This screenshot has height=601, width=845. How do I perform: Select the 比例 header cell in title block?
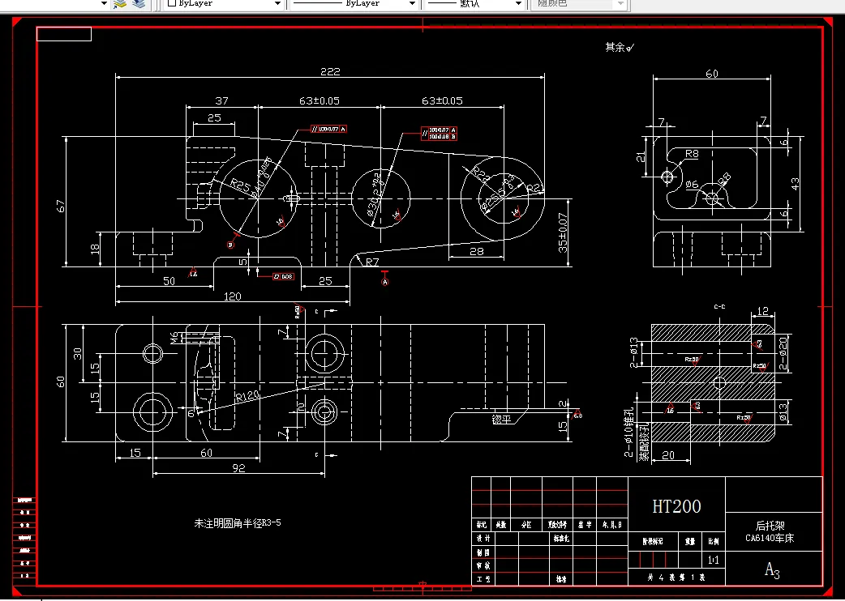(x=714, y=541)
